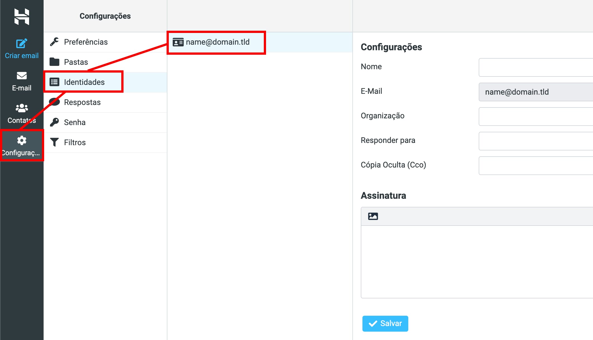The height and width of the screenshot is (340, 593).
Task: Click the Organização input field
Action: pyautogui.click(x=535, y=116)
